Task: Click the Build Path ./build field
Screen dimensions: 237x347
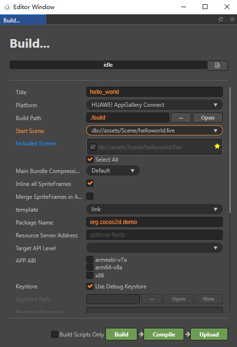Action: pyautogui.click(x=128, y=118)
